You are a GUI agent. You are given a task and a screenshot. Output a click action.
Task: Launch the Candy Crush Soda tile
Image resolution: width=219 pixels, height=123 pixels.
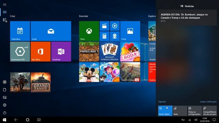[x=130, y=52]
